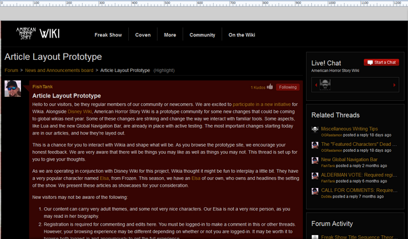The height and width of the screenshot is (239, 408).
Task: Open New Global Navigation Bar thread
Action: (x=349, y=159)
